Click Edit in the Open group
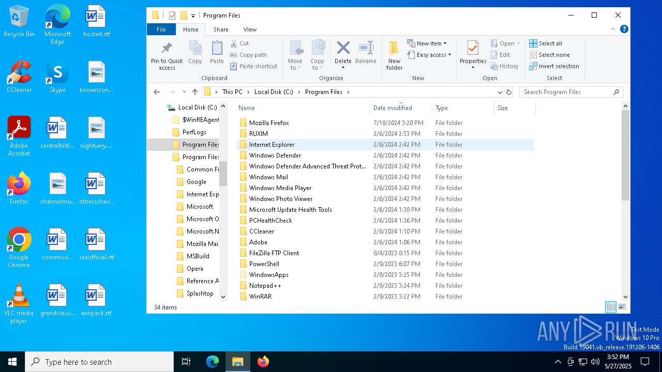This screenshot has height=372, width=662. point(500,55)
